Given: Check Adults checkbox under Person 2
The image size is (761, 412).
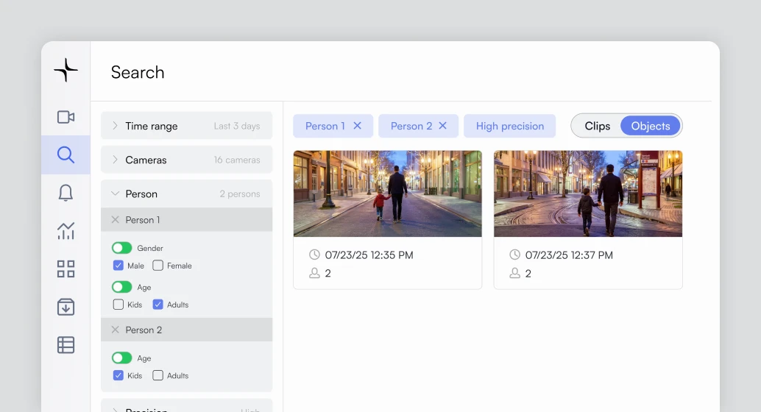Looking at the screenshot, I should 157,376.
